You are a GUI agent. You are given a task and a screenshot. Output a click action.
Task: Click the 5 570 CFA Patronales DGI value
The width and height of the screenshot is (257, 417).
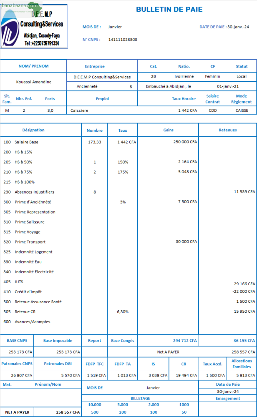pos(71,375)
